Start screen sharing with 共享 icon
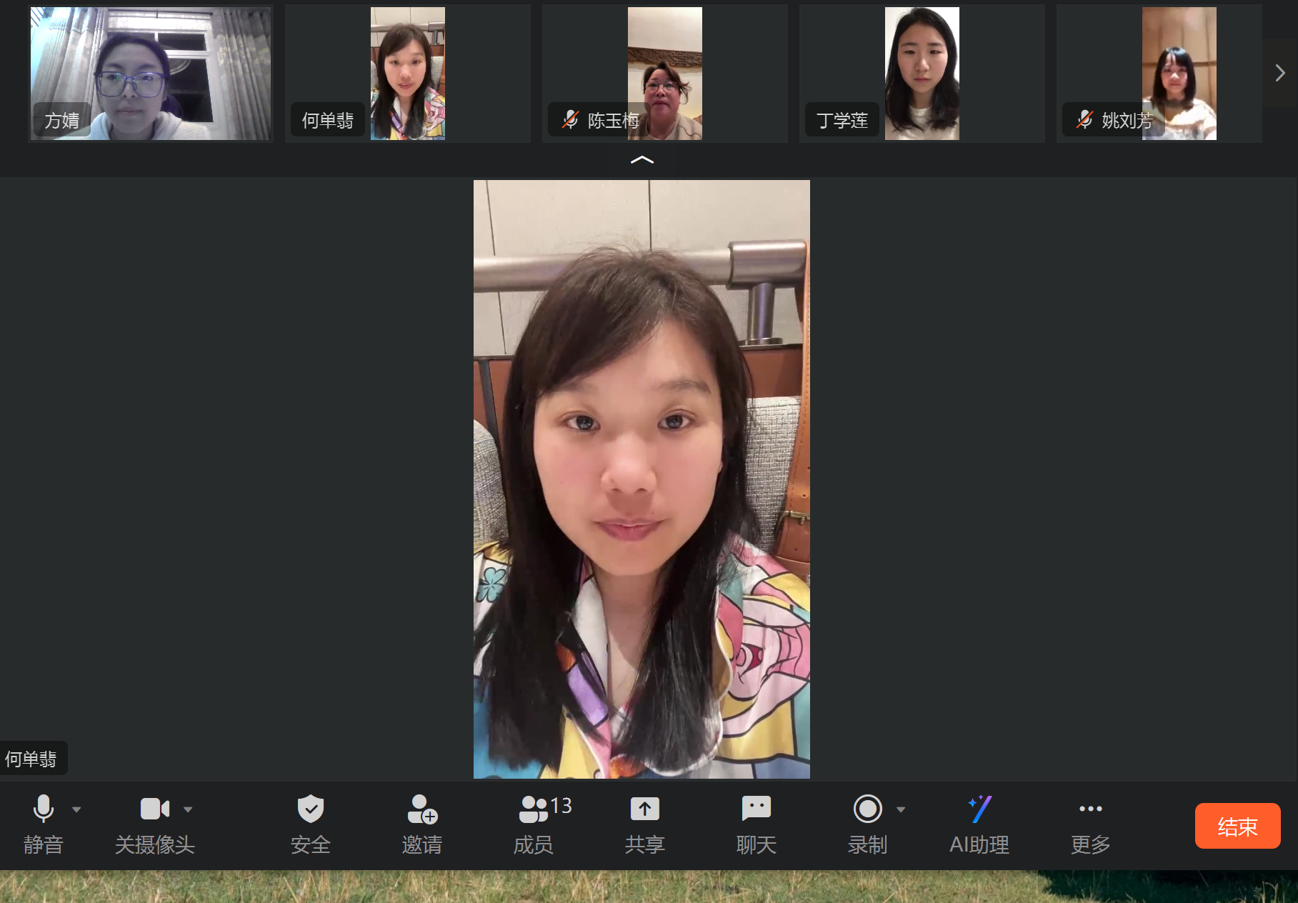1298x903 pixels. (645, 809)
